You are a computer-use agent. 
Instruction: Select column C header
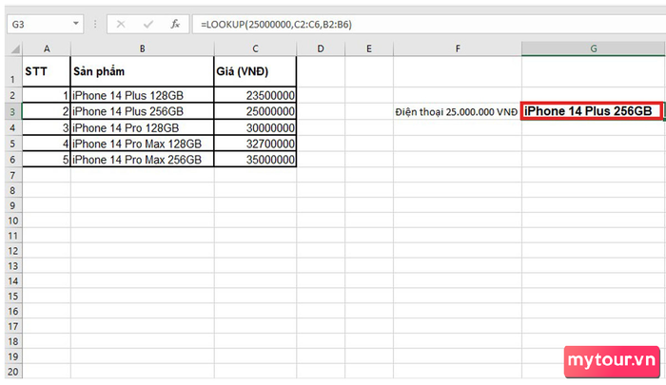(255, 48)
